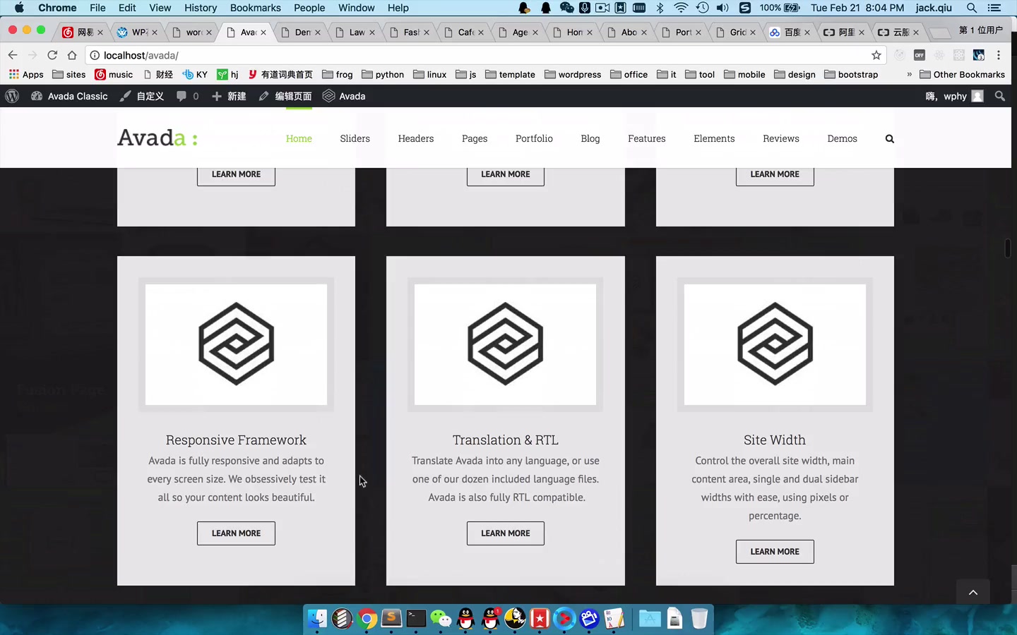Open the Avada admin bar menu
Image resolution: width=1017 pixels, height=635 pixels.
[x=344, y=96]
